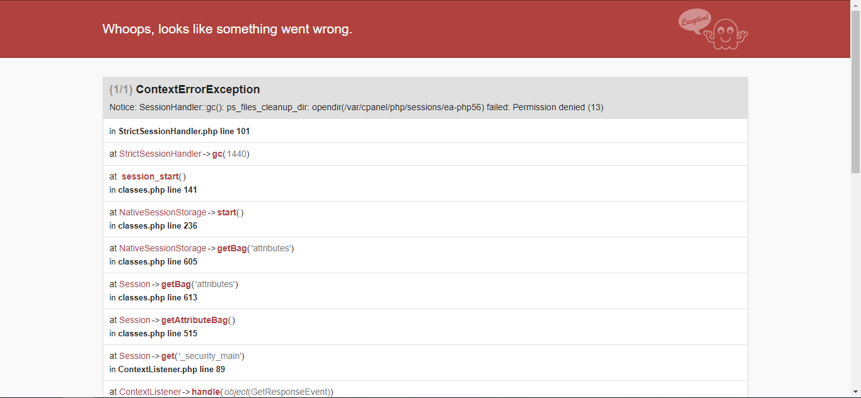The height and width of the screenshot is (398, 861).
Task: Click the ContextListener.php line 89 entry
Action: click(x=171, y=369)
